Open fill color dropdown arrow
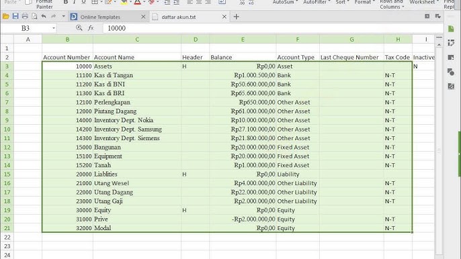The image size is (461, 259). pos(130,2)
